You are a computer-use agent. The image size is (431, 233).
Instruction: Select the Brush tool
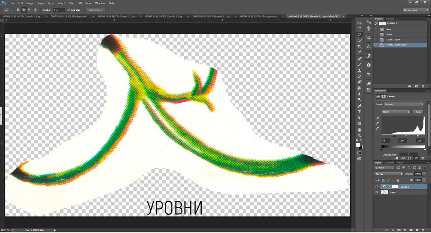coord(359,65)
